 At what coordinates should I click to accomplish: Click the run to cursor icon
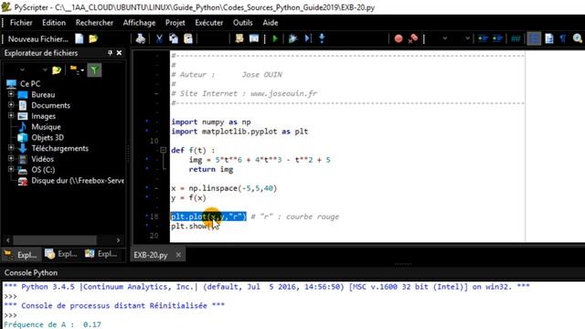click(x=308, y=38)
